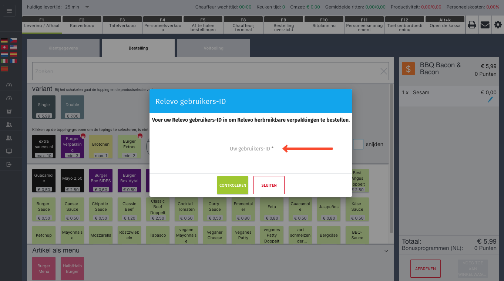Select the Swiss flag language
The height and width of the screenshot is (281, 504).
[x=4, y=47]
